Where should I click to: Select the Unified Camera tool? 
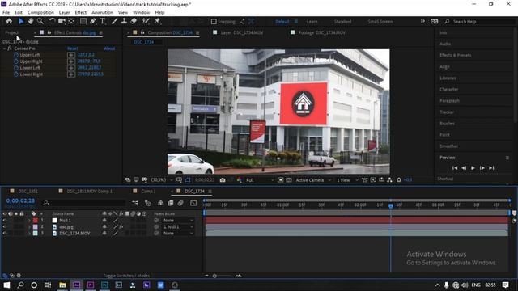[x=62, y=21]
